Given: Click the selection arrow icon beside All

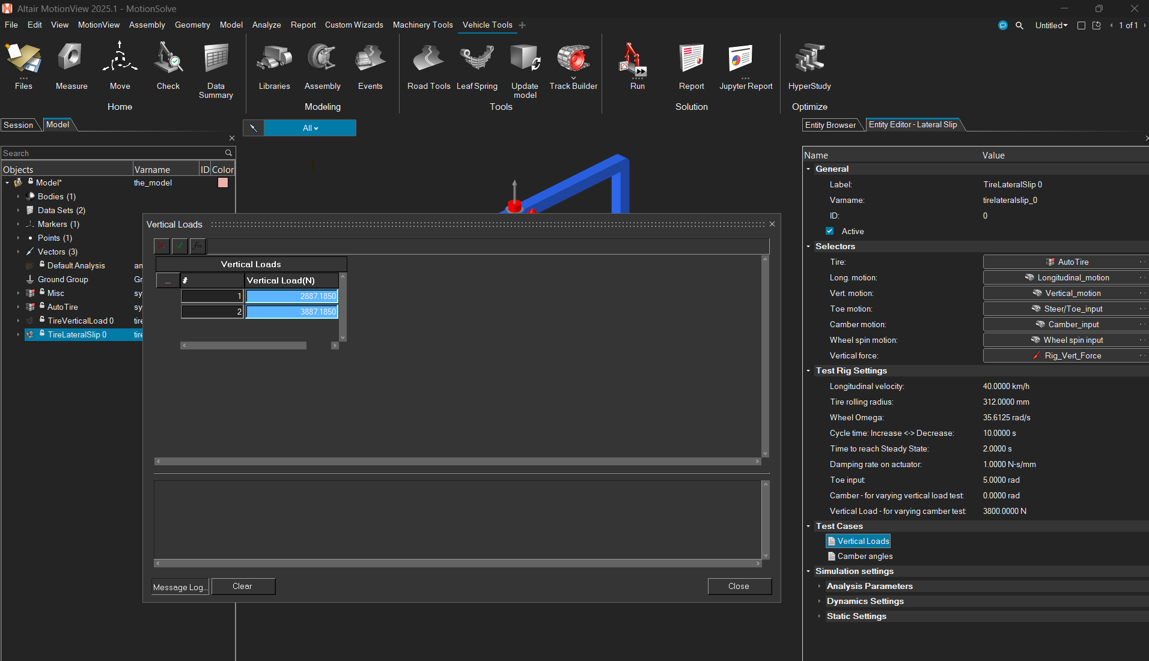Looking at the screenshot, I should coord(254,128).
